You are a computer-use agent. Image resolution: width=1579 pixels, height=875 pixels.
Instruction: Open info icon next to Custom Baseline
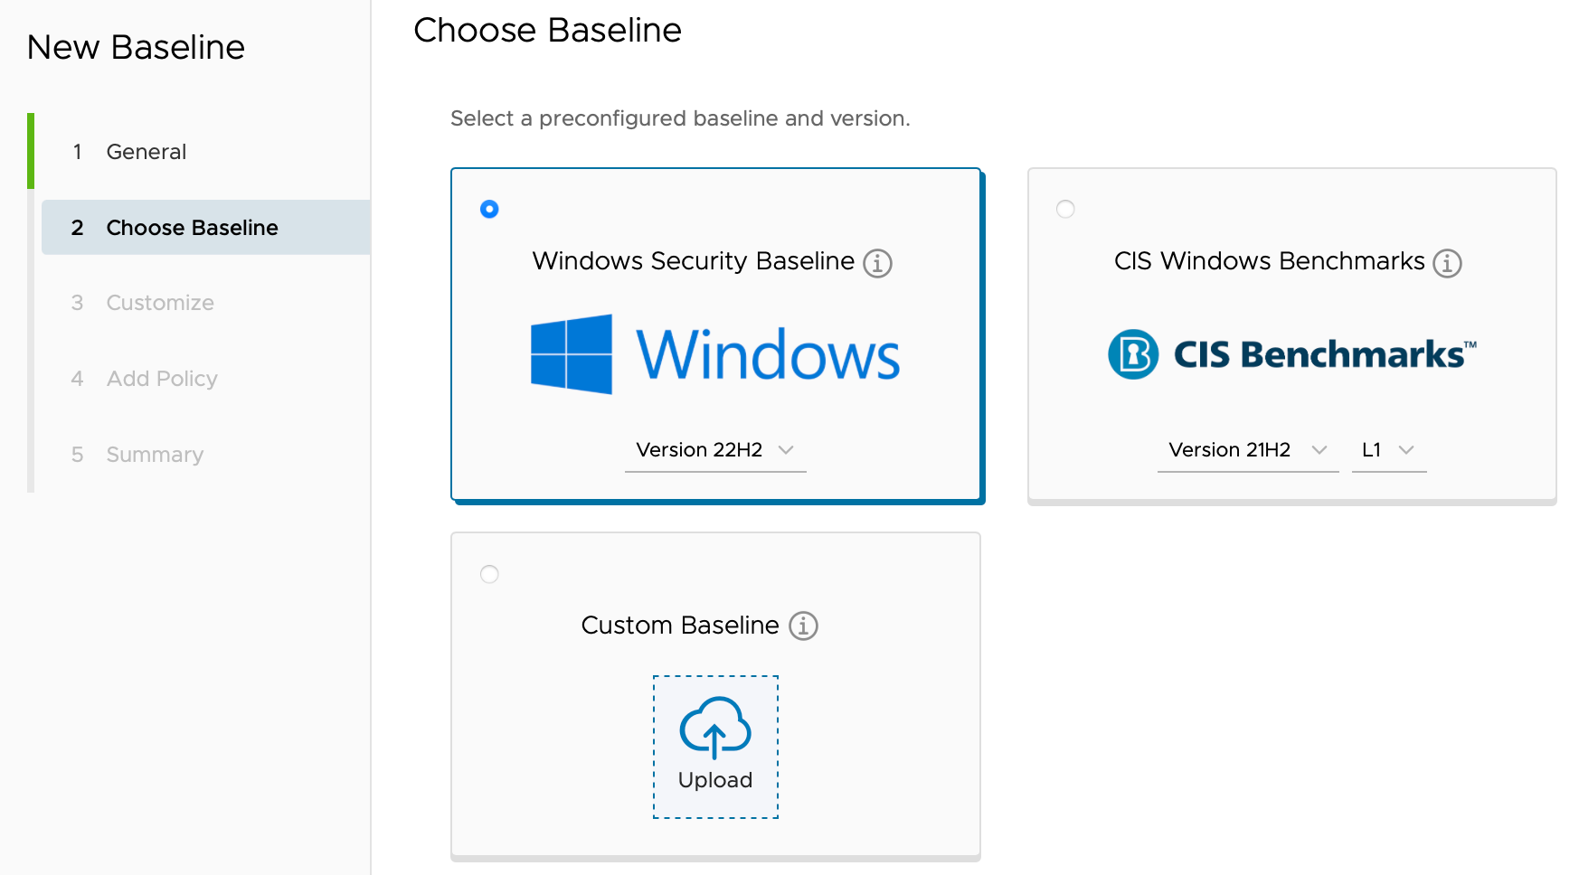(803, 626)
